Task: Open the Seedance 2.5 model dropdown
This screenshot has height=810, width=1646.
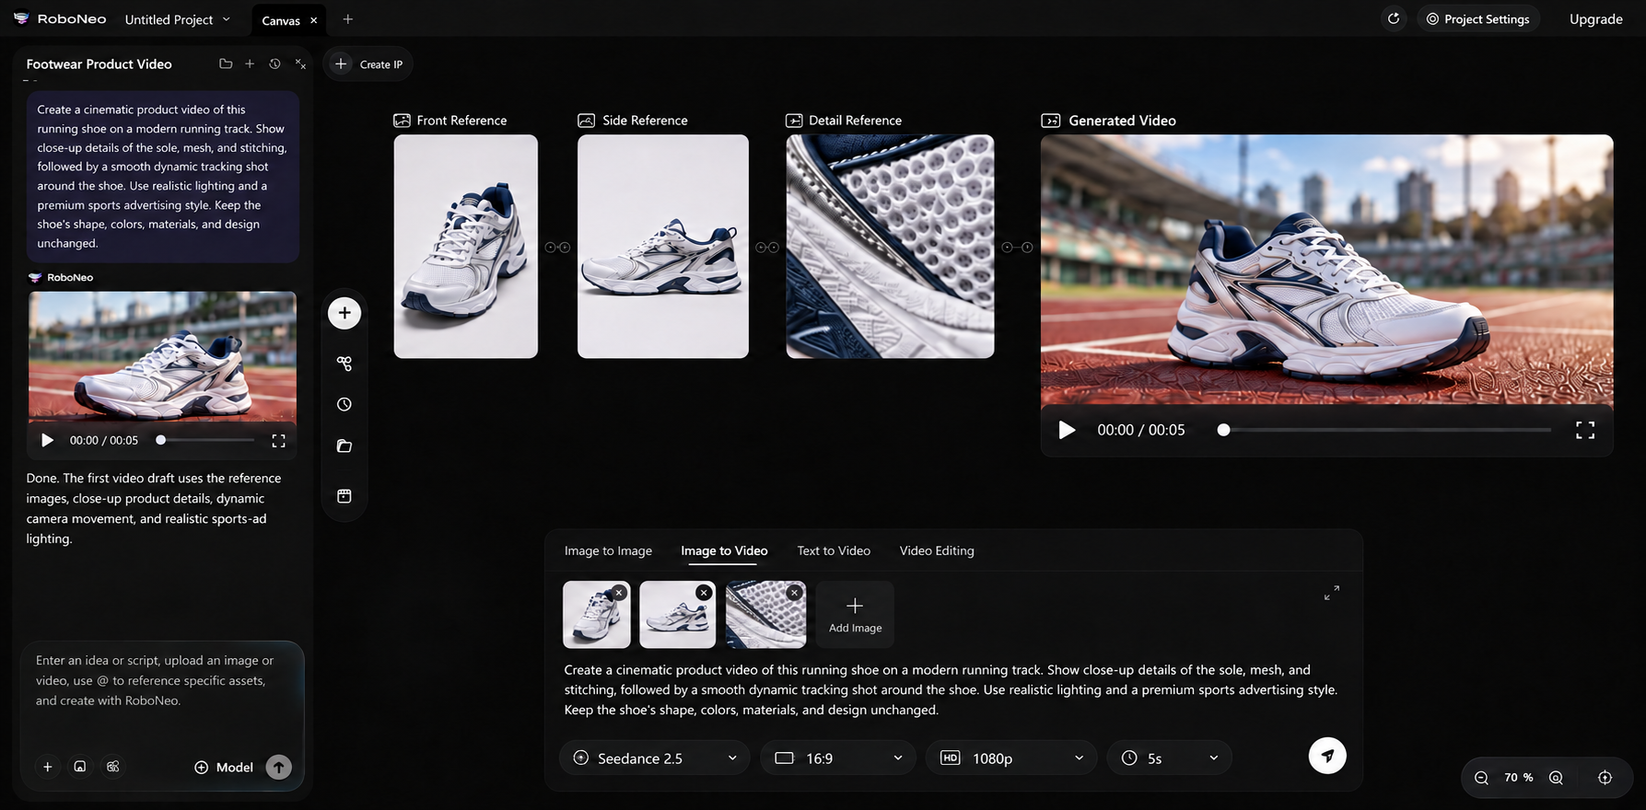Action: (x=655, y=758)
